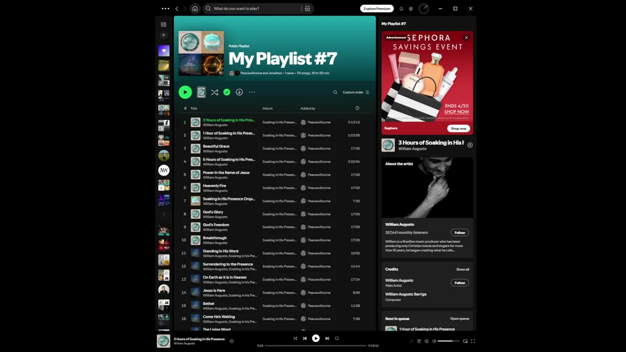626x352 pixels.
Task: Sort by the Title column header
Action: pyautogui.click(x=194, y=108)
